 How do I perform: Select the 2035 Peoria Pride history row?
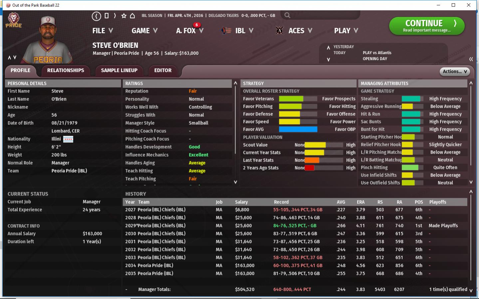click(x=295, y=273)
